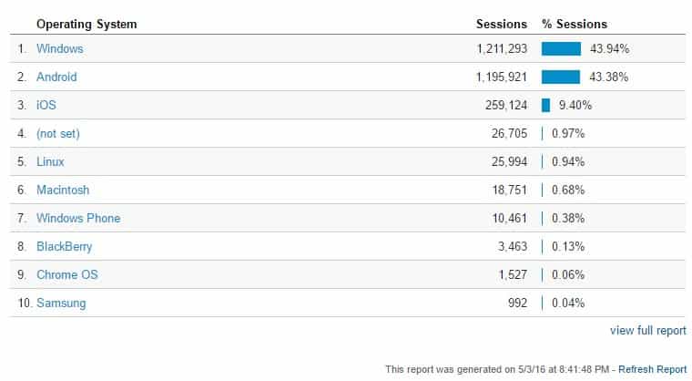Open the Windows operating system link

coord(59,48)
